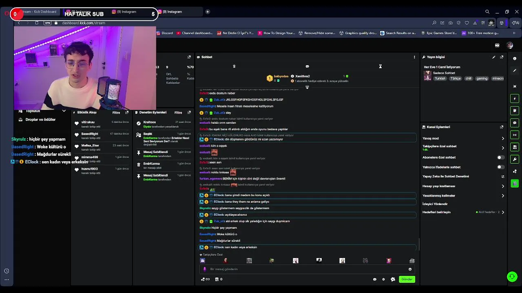The height and width of the screenshot is (293, 522).
Task: Open Yapay Zeka ile Sohbet Denetimi link
Action: (x=463, y=177)
